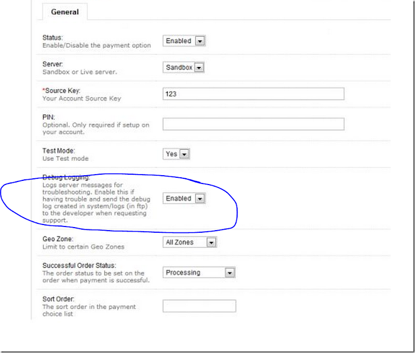
Task: Expand the Server dropdown showing Sandbox
Action: [x=184, y=67]
